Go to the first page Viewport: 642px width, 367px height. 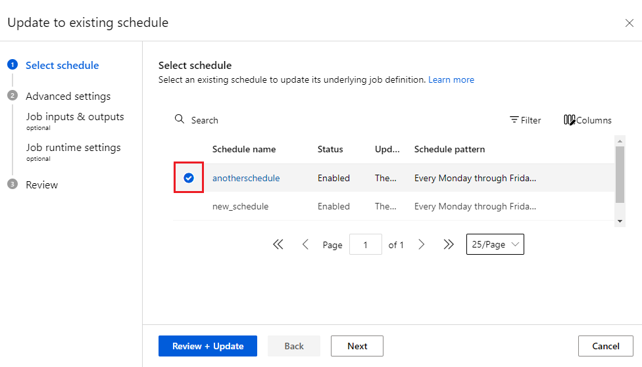[x=278, y=244]
